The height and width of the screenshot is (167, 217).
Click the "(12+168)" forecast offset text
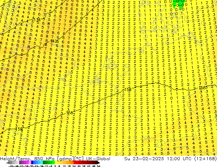pos(205,159)
